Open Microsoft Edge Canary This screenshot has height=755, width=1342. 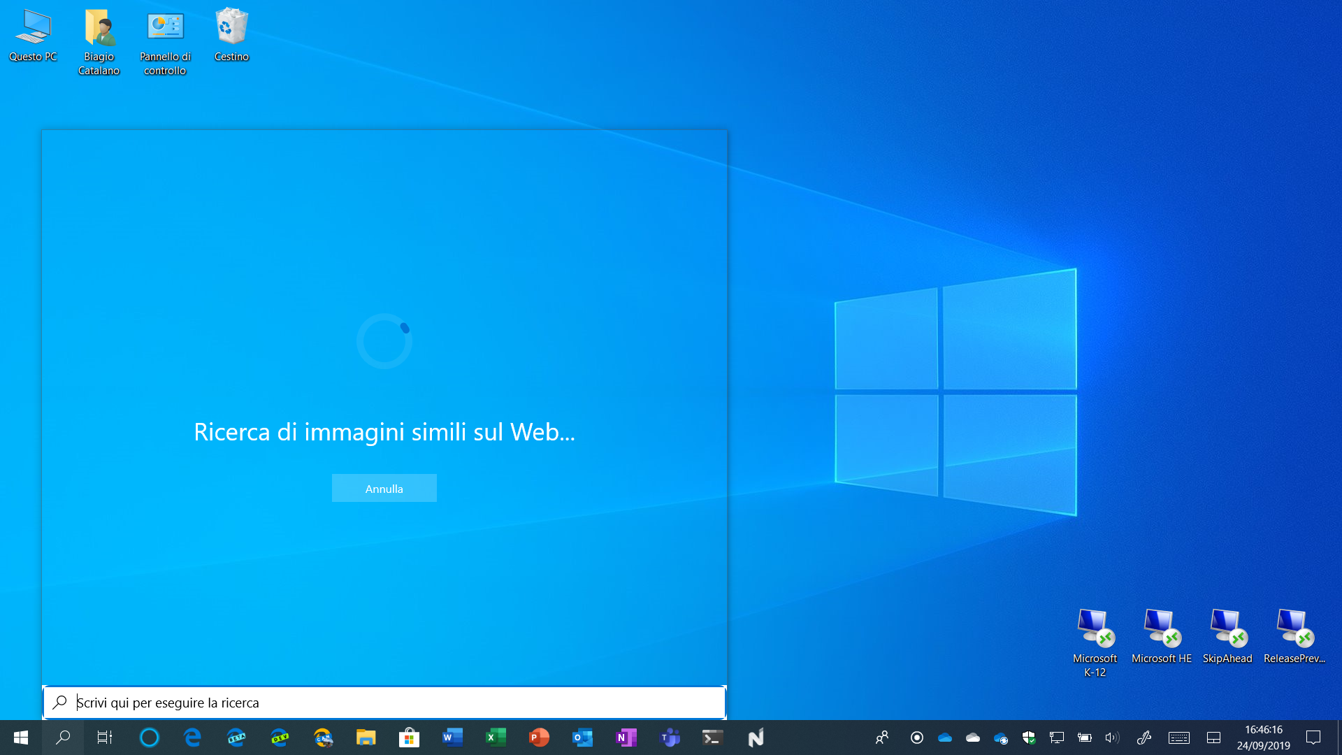click(x=323, y=738)
